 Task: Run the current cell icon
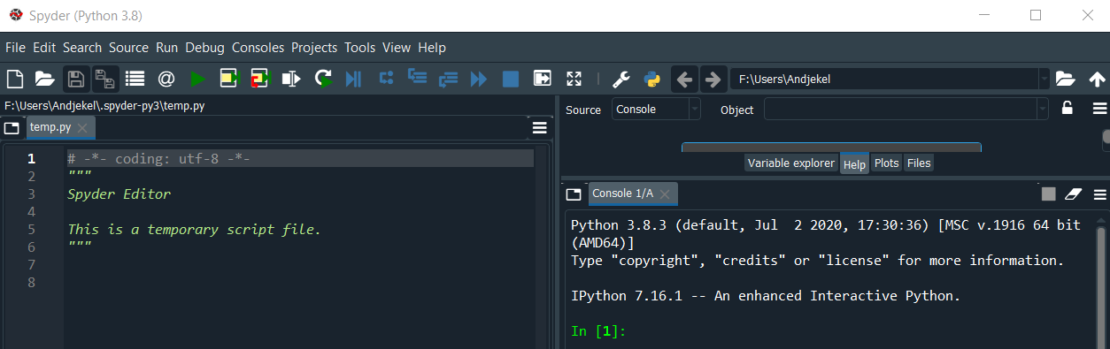230,79
